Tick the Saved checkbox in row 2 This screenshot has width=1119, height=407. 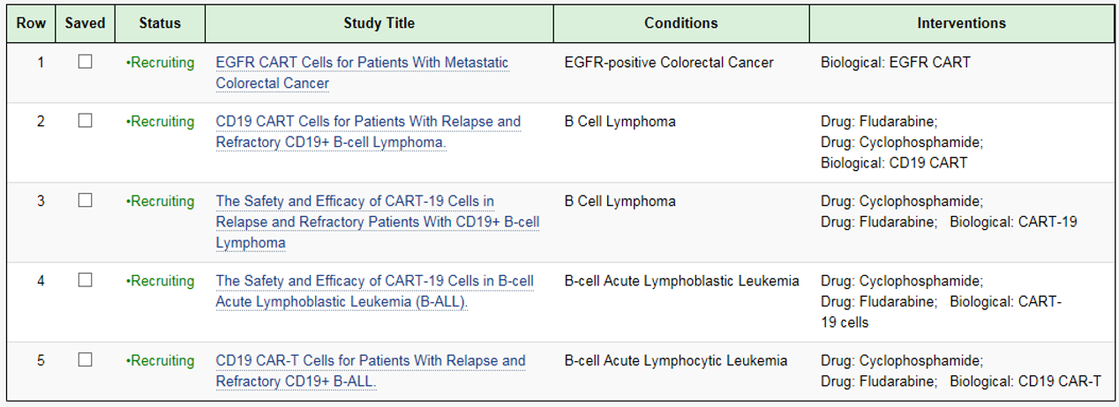85,121
